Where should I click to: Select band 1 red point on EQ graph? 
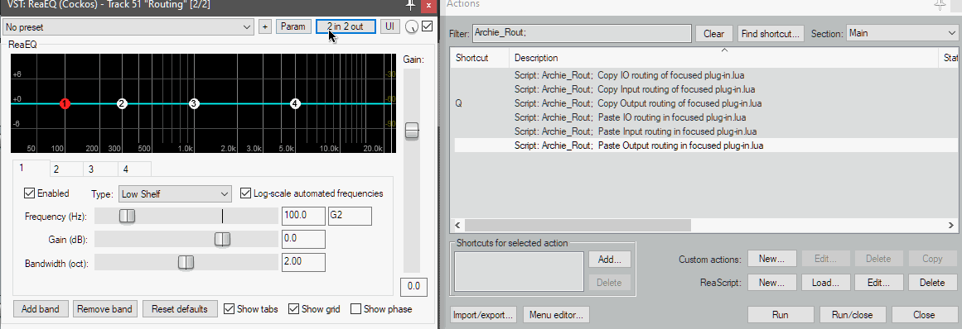(65, 104)
